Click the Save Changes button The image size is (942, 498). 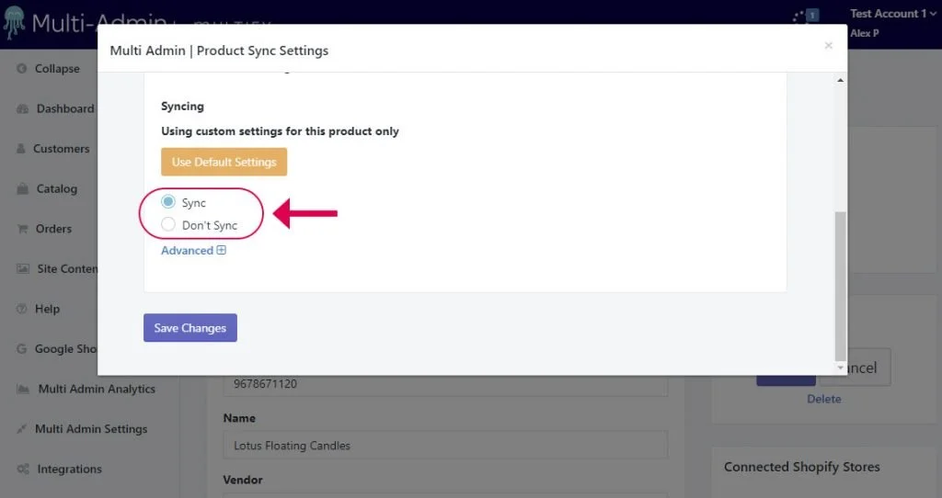click(190, 328)
